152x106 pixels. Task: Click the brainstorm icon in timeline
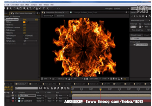click(x=62, y=88)
